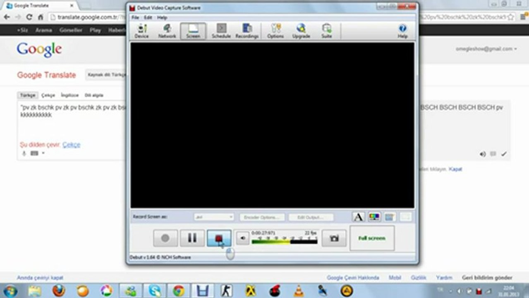Select Çekçe as source language
529x298 pixels.
pos(48,95)
